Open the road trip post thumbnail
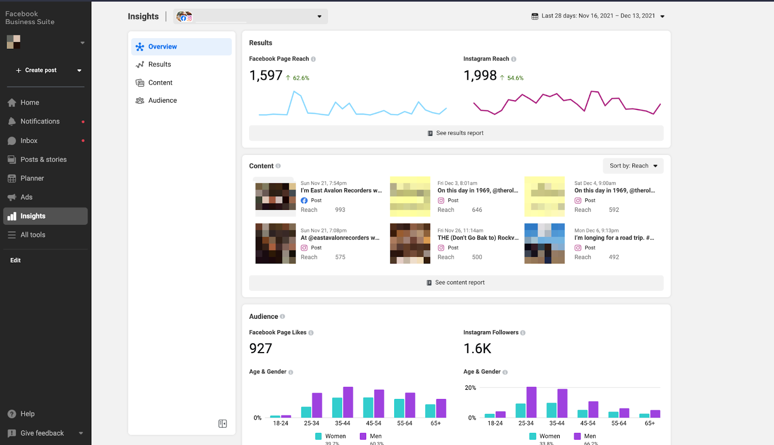Image resolution: width=774 pixels, height=445 pixels. [x=545, y=243]
